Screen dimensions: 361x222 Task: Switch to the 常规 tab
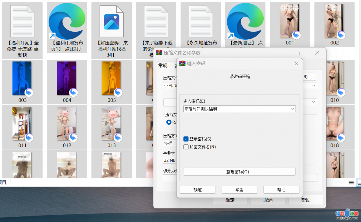point(162,66)
